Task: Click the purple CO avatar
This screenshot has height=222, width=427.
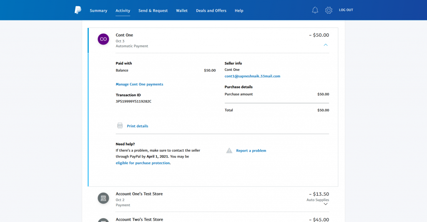Action: click(x=103, y=39)
